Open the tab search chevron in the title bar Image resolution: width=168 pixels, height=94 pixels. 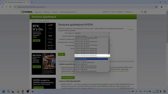point(2,2)
